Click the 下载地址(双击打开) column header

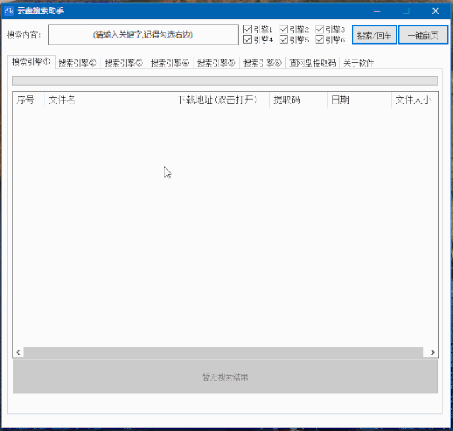point(222,100)
